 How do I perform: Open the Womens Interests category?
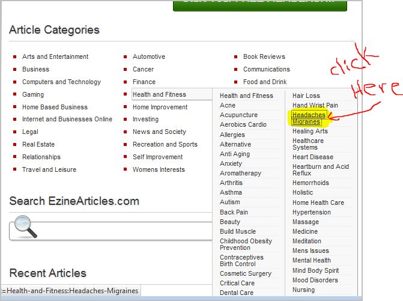159,169
